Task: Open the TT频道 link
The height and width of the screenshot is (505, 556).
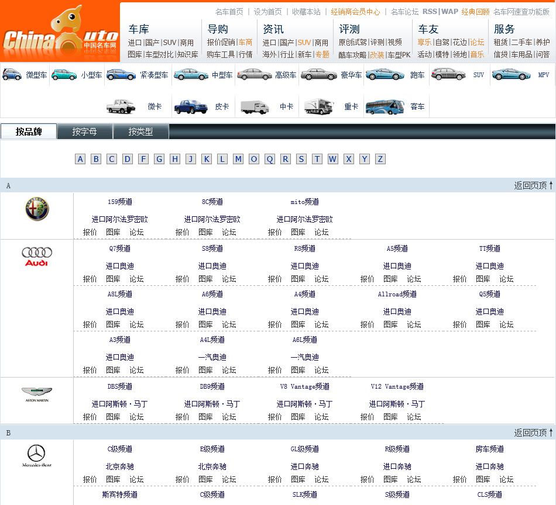Action: [x=490, y=248]
